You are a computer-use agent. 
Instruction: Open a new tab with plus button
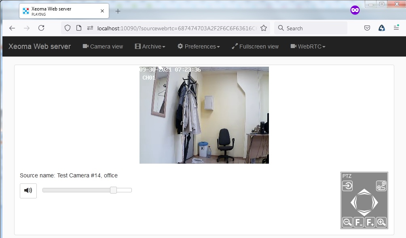(x=118, y=11)
